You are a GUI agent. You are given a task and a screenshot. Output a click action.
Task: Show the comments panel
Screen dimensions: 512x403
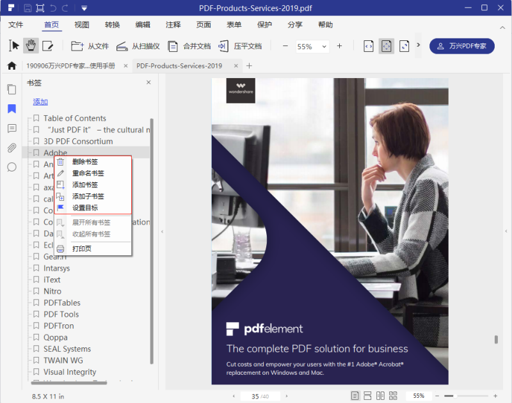pos(12,129)
